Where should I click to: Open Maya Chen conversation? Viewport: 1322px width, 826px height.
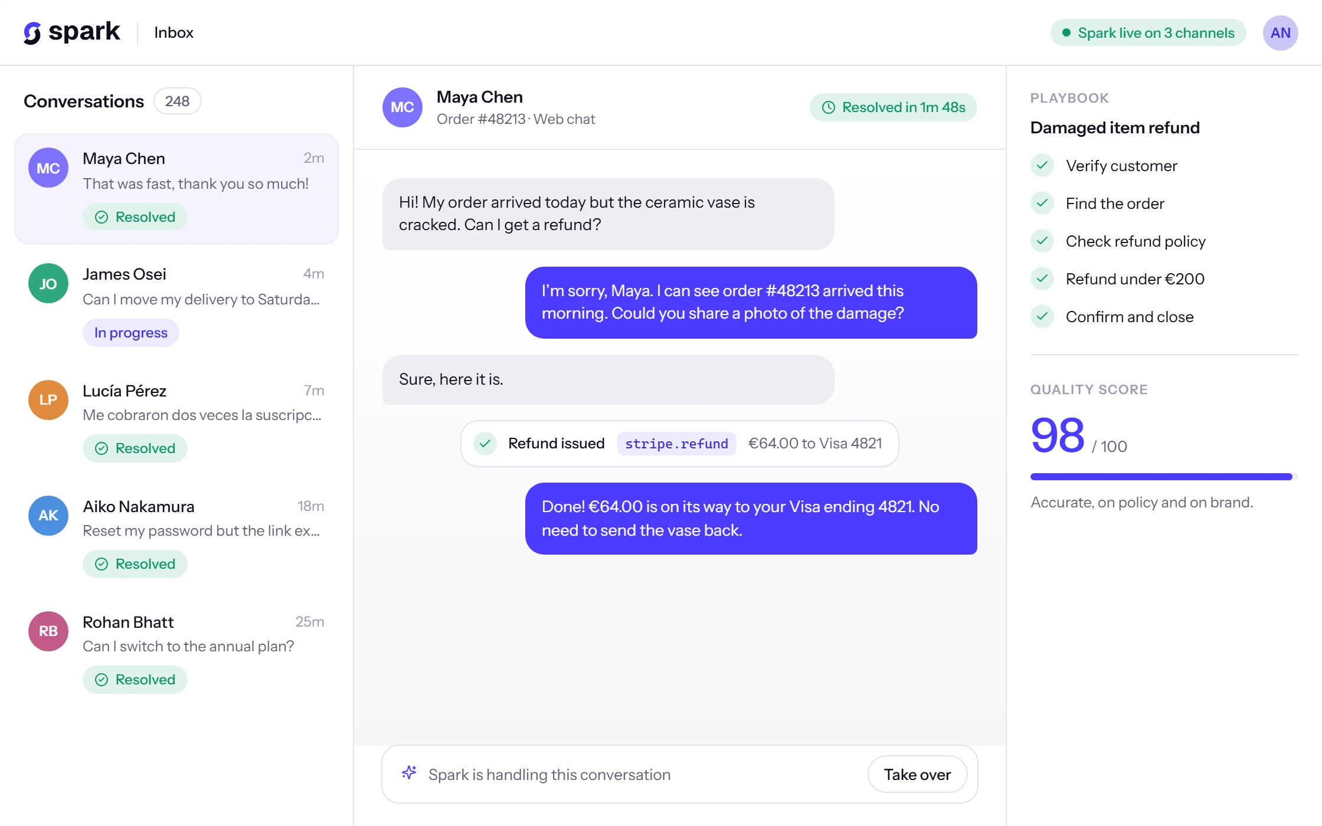pyautogui.click(x=176, y=189)
